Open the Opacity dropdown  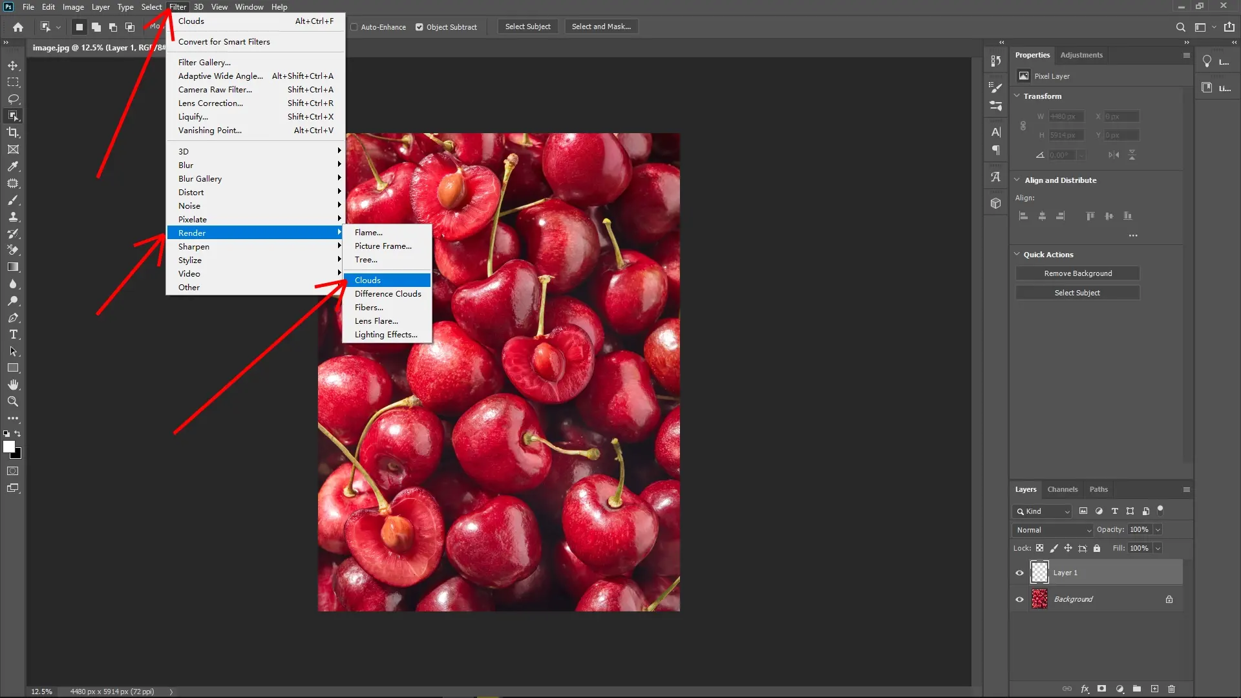point(1156,529)
